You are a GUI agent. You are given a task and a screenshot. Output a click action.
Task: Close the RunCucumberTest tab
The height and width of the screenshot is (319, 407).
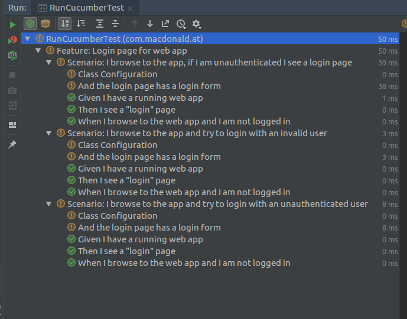click(130, 8)
